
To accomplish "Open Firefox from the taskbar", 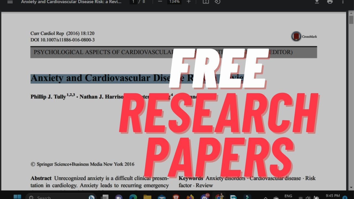I will 190,197.
